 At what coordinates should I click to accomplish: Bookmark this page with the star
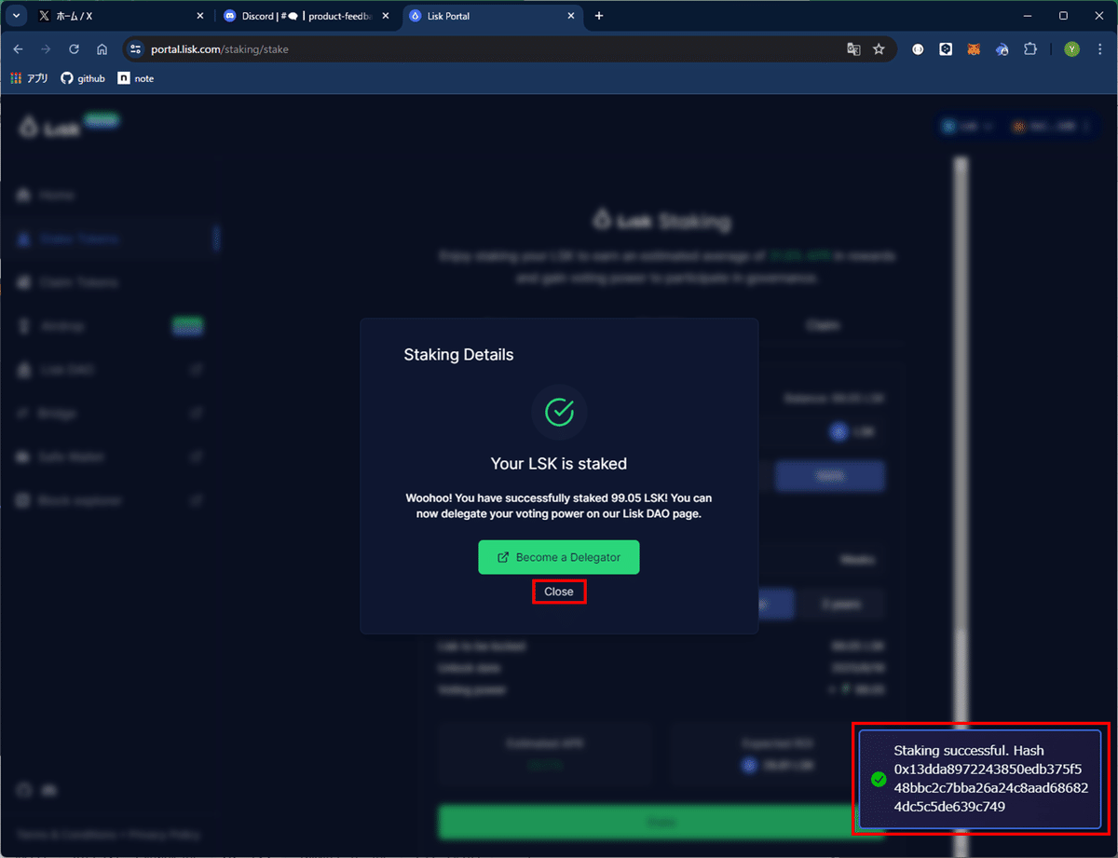(879, 49)
